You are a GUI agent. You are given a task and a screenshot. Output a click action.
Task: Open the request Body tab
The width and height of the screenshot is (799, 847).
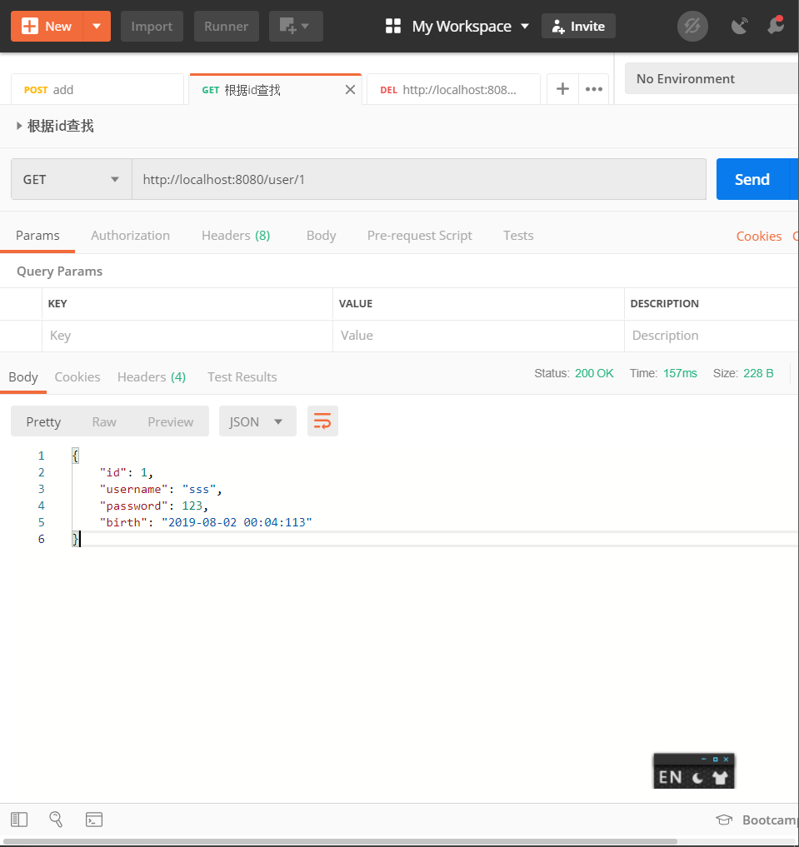click(x=322, y=236)
